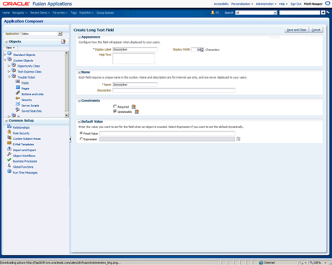
Task: Click the Objects tree scroll down arrow
Action: click(67, 115)
